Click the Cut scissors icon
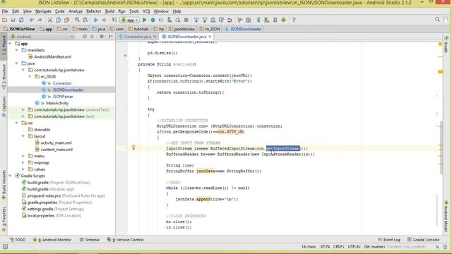This screenshot has height=254, width=452. pyautogui.click(x=50, y=20)
